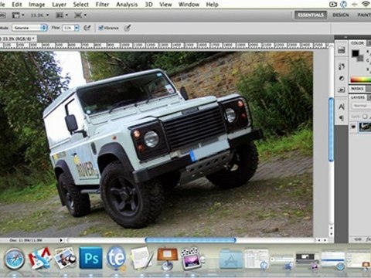
Task: Click the horizontal canvas scrollbar thumb
Action: tap(190, 240)
